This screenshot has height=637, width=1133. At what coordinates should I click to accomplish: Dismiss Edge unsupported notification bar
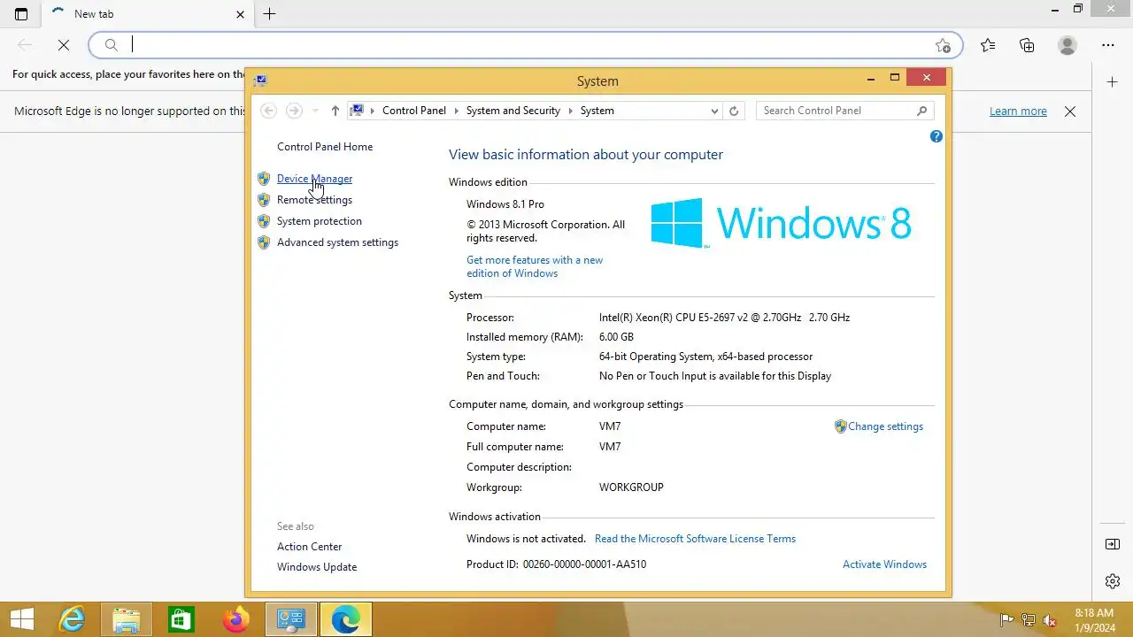point(1070,111)
